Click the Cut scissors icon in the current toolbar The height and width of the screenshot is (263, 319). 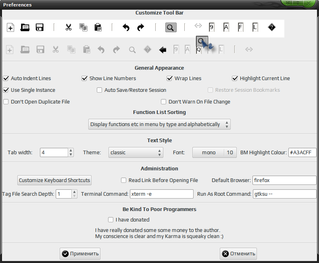[x=69, y=27]
